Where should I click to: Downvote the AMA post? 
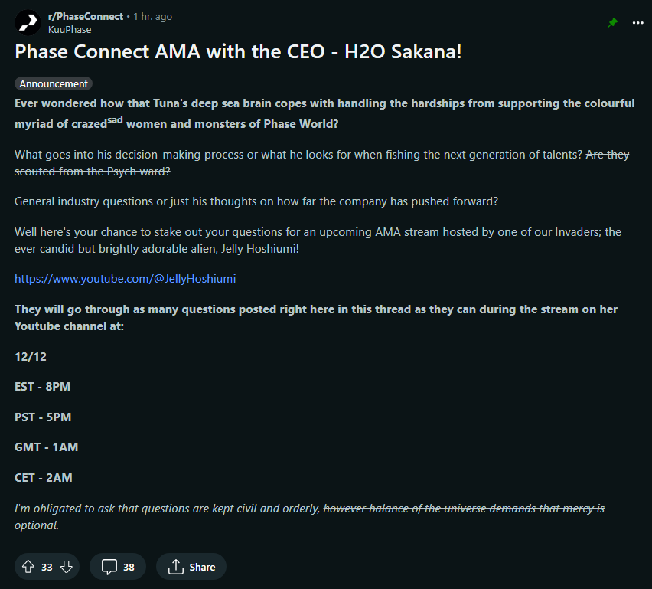click(67, 567)
